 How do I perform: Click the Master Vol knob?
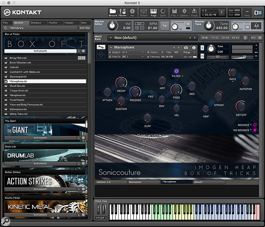click(x=112, y=26)
